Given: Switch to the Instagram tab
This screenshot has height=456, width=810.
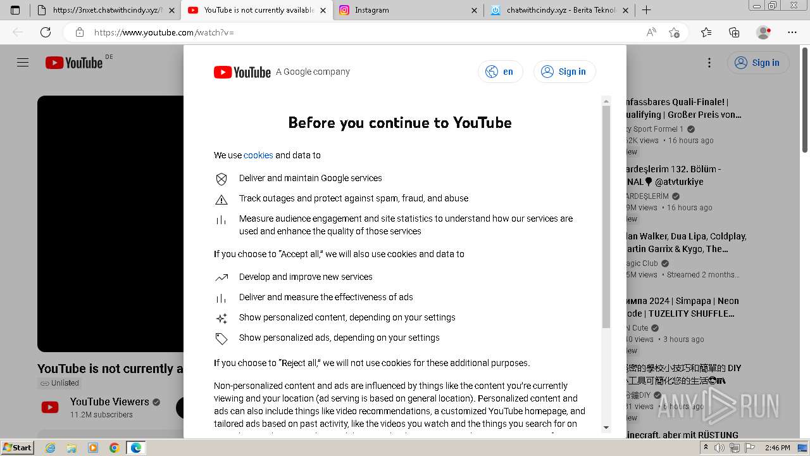Looking at the screenshot, I should [x=408, y=10].
